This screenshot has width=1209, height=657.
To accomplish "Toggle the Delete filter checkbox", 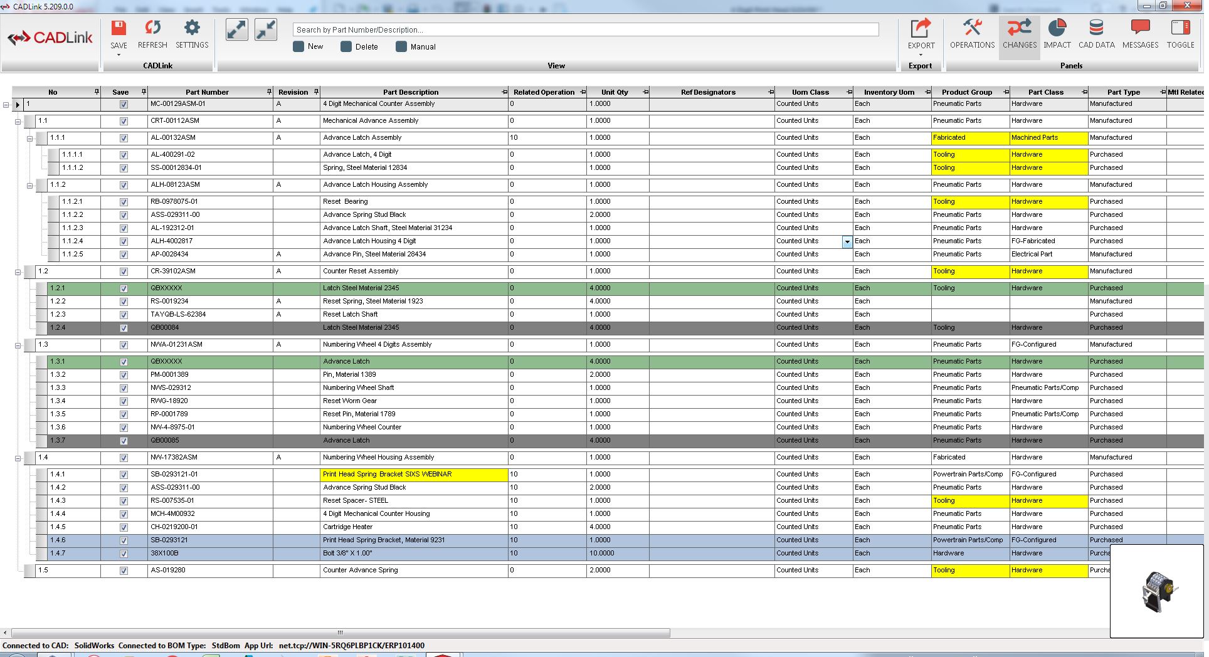I will pyautogui.click(x=346, y=46).
